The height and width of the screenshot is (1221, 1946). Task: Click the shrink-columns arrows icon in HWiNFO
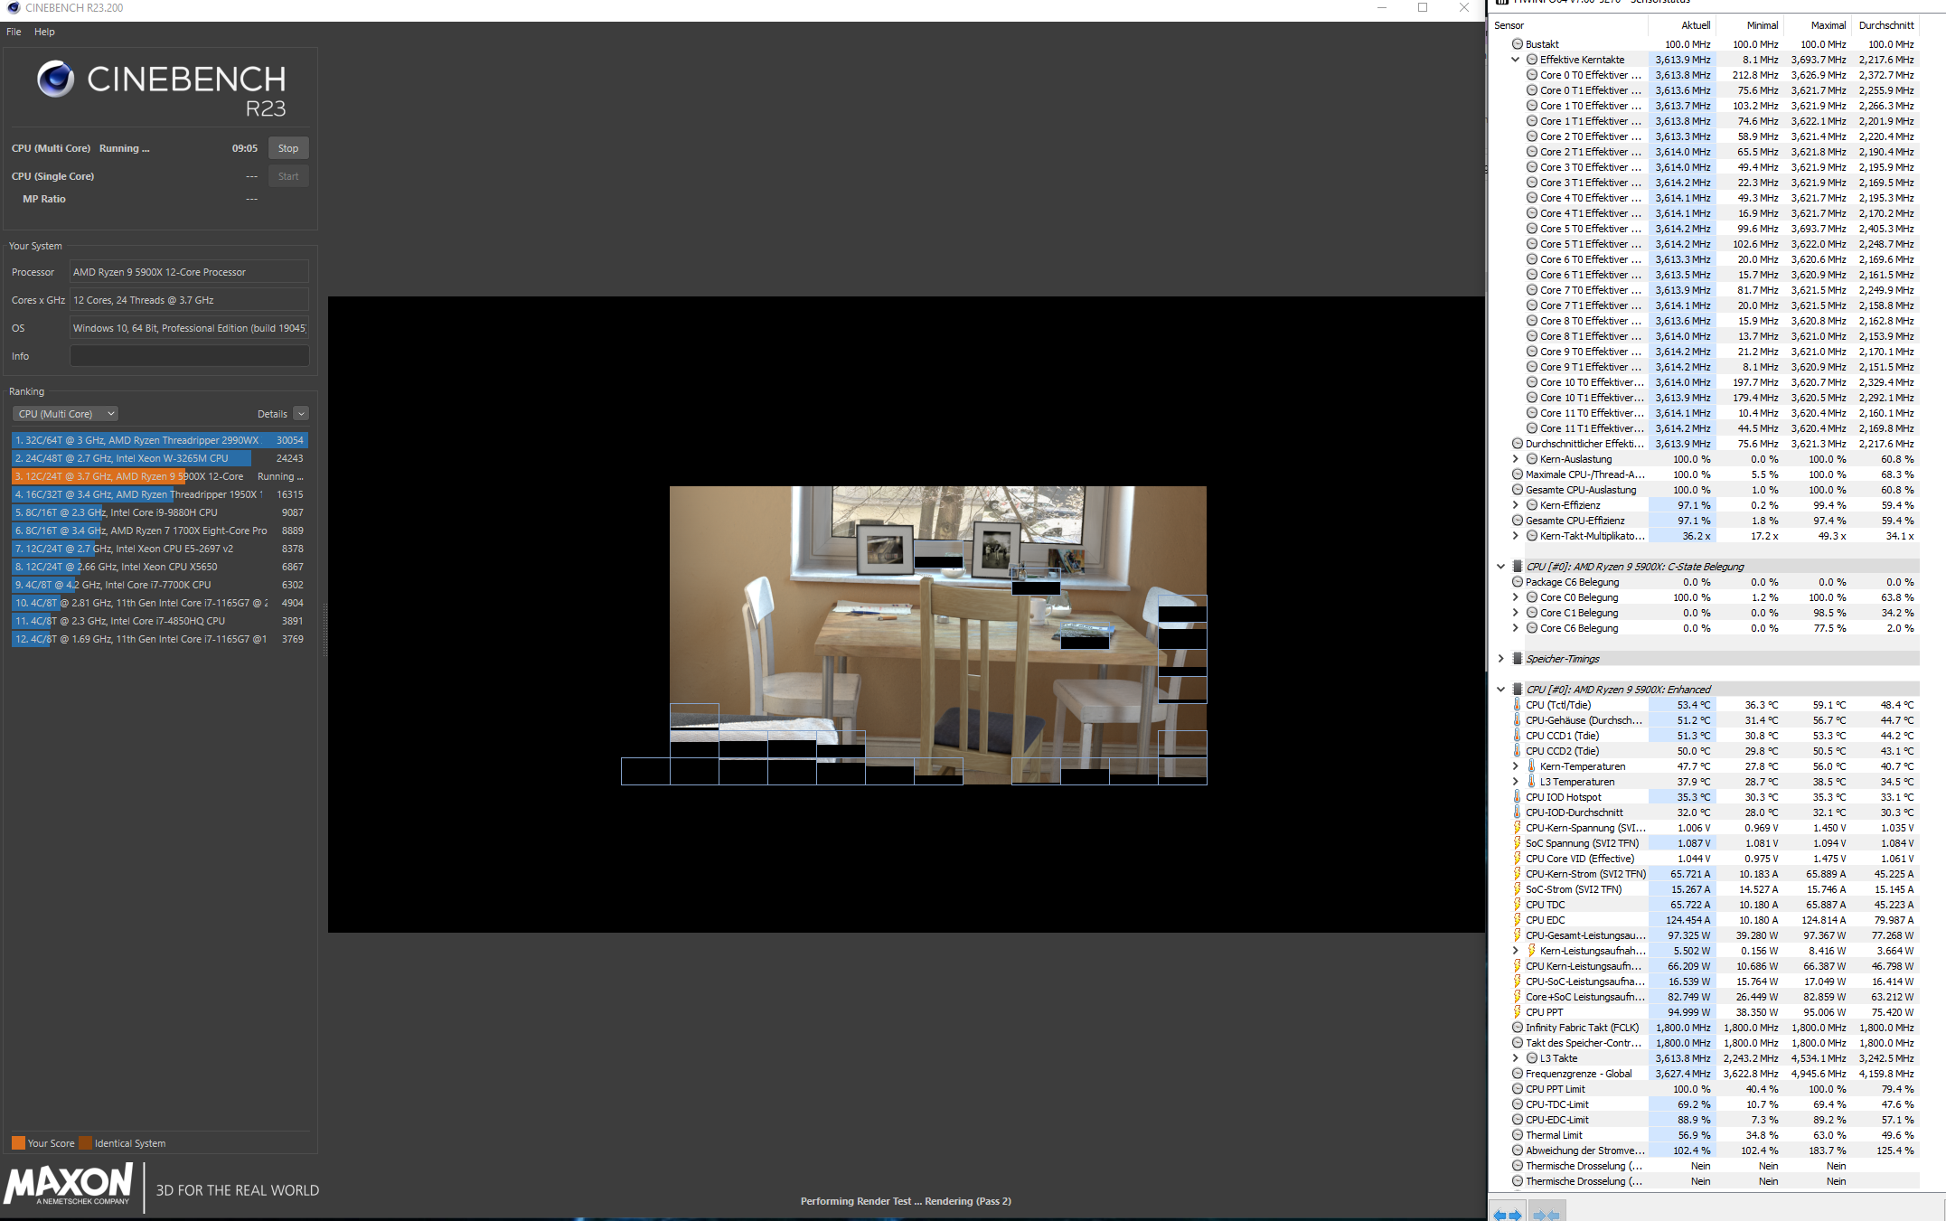tap(1546, 1215)
